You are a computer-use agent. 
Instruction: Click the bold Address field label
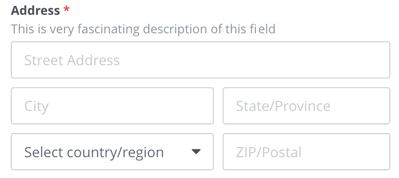(36, 11)
